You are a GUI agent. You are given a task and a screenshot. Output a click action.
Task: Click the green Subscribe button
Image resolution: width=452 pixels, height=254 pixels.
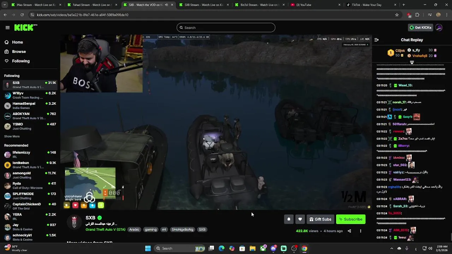pyautogui.click(x=351, y=219)
